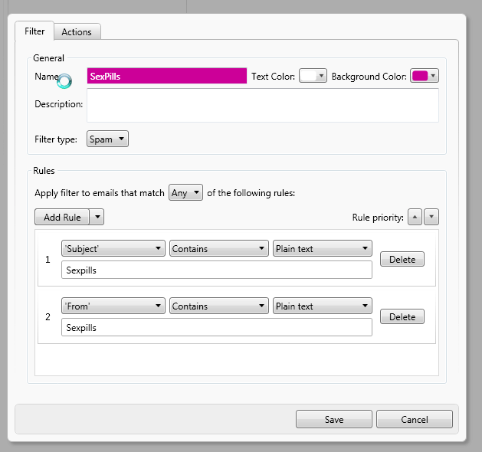Move rule priority down
Screen dimensions: 482x452
(x=431, y=217)
